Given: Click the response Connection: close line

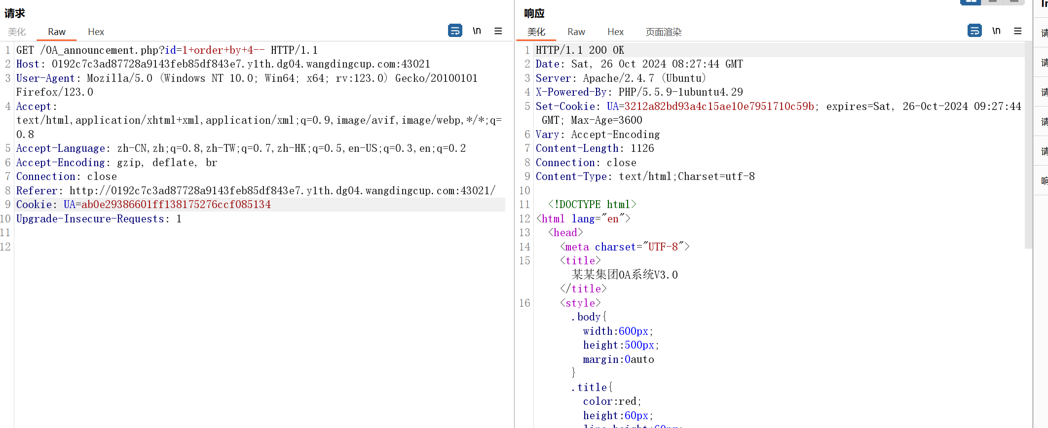Looking at the screenshot, I should 586,163.
